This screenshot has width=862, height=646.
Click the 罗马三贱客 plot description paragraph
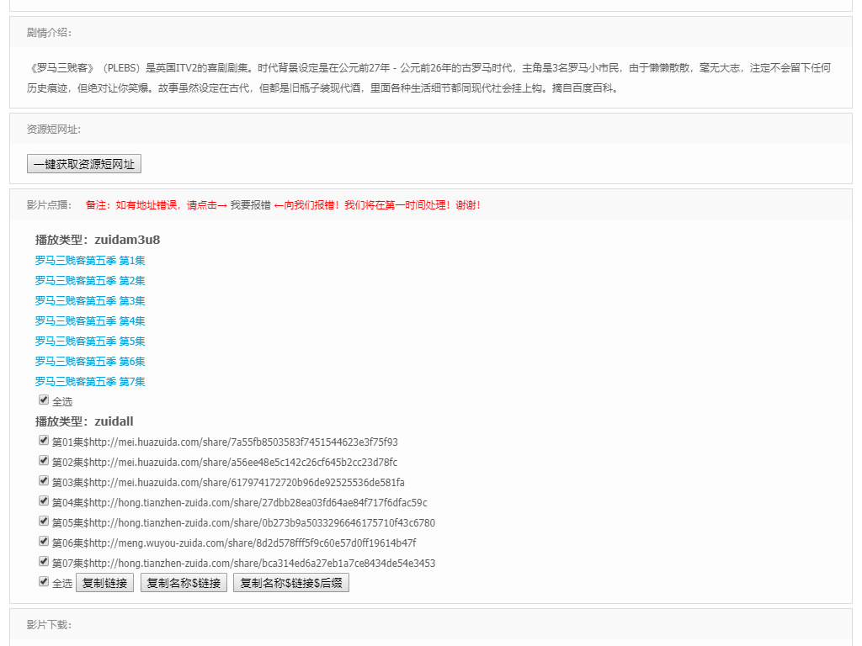[428, 78]
